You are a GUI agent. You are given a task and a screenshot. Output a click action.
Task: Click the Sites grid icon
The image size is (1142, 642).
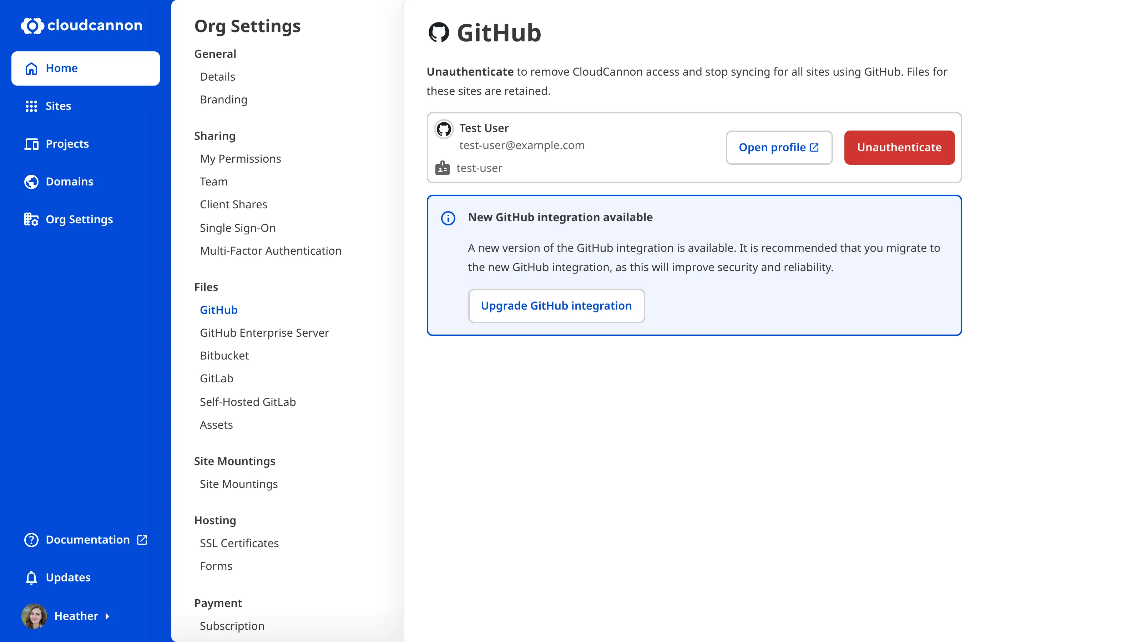(31, 106)
